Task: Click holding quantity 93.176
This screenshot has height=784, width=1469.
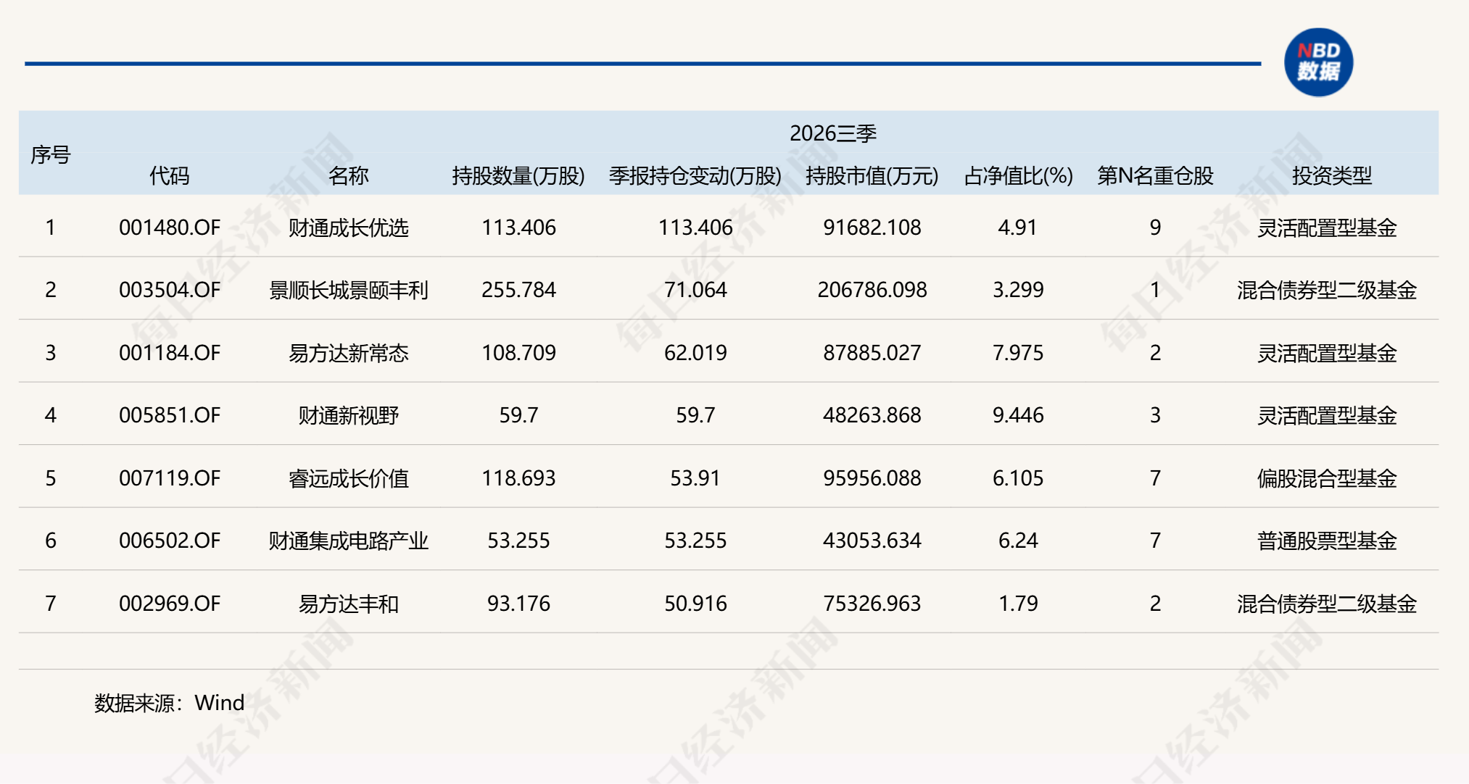Action: click(518, 604)
